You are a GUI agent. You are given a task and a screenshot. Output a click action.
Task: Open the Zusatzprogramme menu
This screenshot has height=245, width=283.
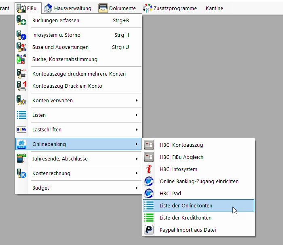click(170, 8)
